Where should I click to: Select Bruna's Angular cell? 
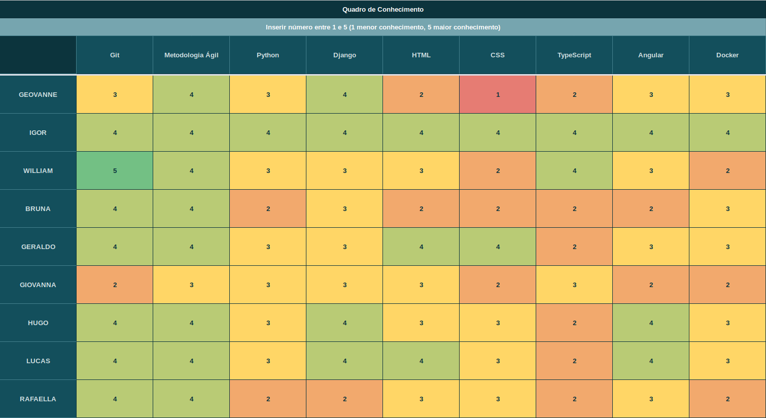651,208
